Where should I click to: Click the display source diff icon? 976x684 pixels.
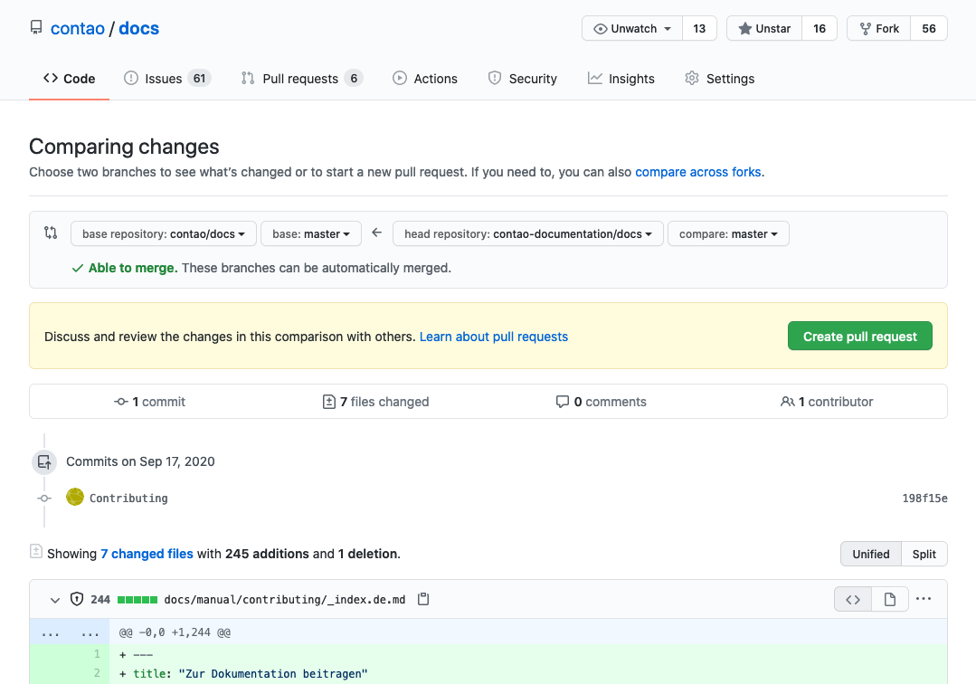853,599
